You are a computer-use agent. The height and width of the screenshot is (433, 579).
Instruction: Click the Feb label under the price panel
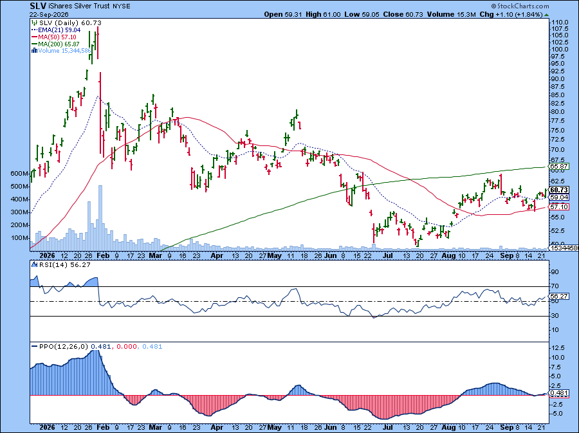click(103, 255)
